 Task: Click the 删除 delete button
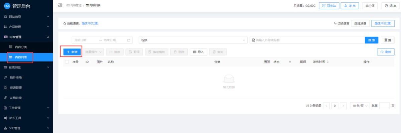pyautogui.click(x=179, y=52)
